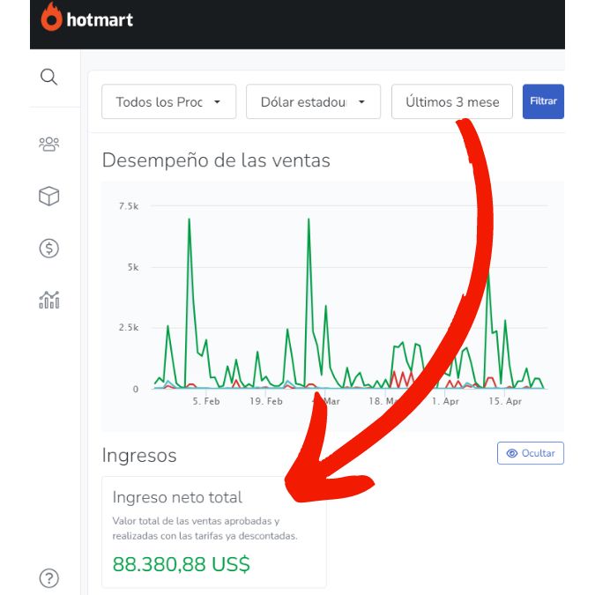Open the dollar sign sales icon
This screenshot has height=595, width=595.
(x=49, y=249)
